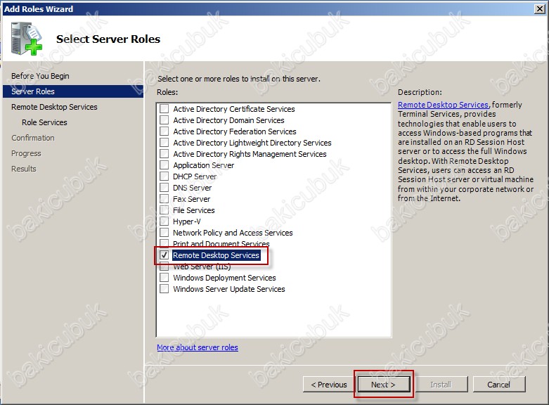Enable the Application Server role checkbox
This screenshot has height=405, width=549.
coord(164,165)
